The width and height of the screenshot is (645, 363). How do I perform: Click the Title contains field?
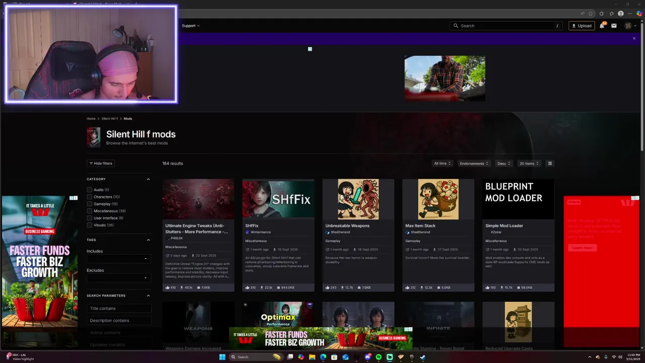click(119, 309)
